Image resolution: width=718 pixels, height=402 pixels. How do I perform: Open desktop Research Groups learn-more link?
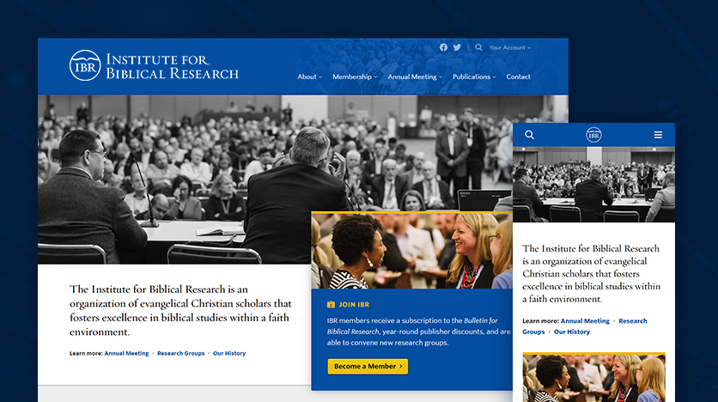pyautogui.click(x=181, y=353)
